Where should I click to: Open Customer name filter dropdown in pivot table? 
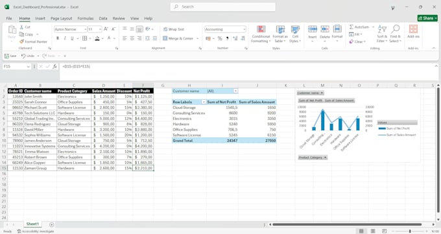point(235,91)
